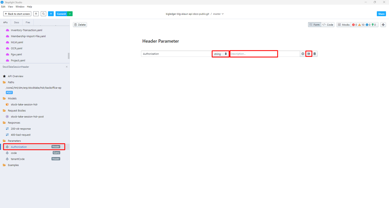Click the Description input field
389x208 pixels.
[x=265, y=54]
